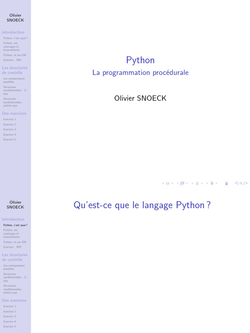Open "Les structures de contrôle" section in title slide sidebar
The image size is (250, 333).
tap(15, 70)
